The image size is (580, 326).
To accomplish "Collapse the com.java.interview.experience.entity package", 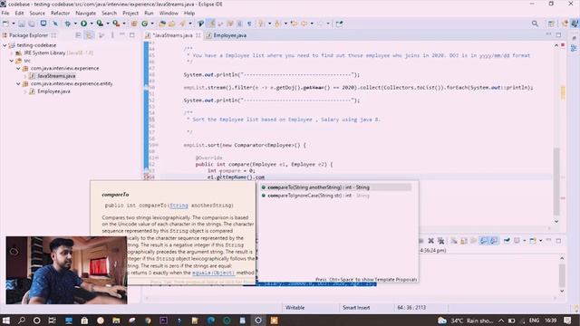I will pos(18,84).
